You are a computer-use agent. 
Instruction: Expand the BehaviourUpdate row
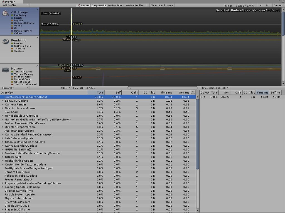[2, 101]
